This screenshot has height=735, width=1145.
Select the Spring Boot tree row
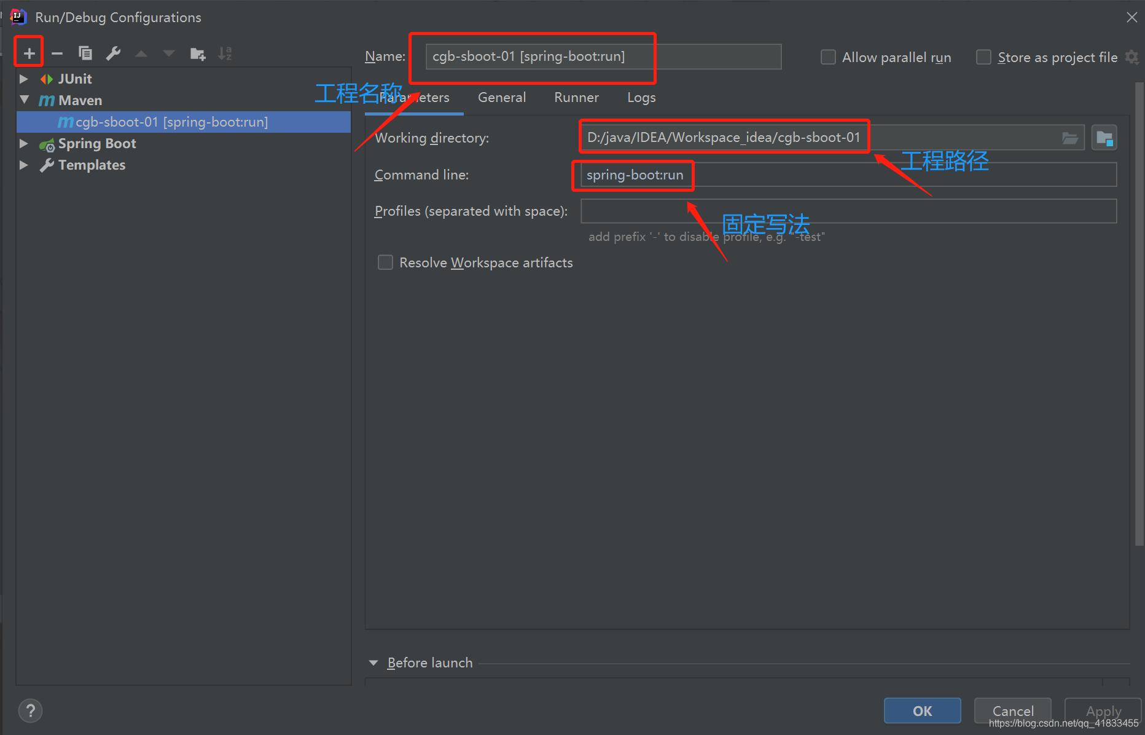pos(184,143)
